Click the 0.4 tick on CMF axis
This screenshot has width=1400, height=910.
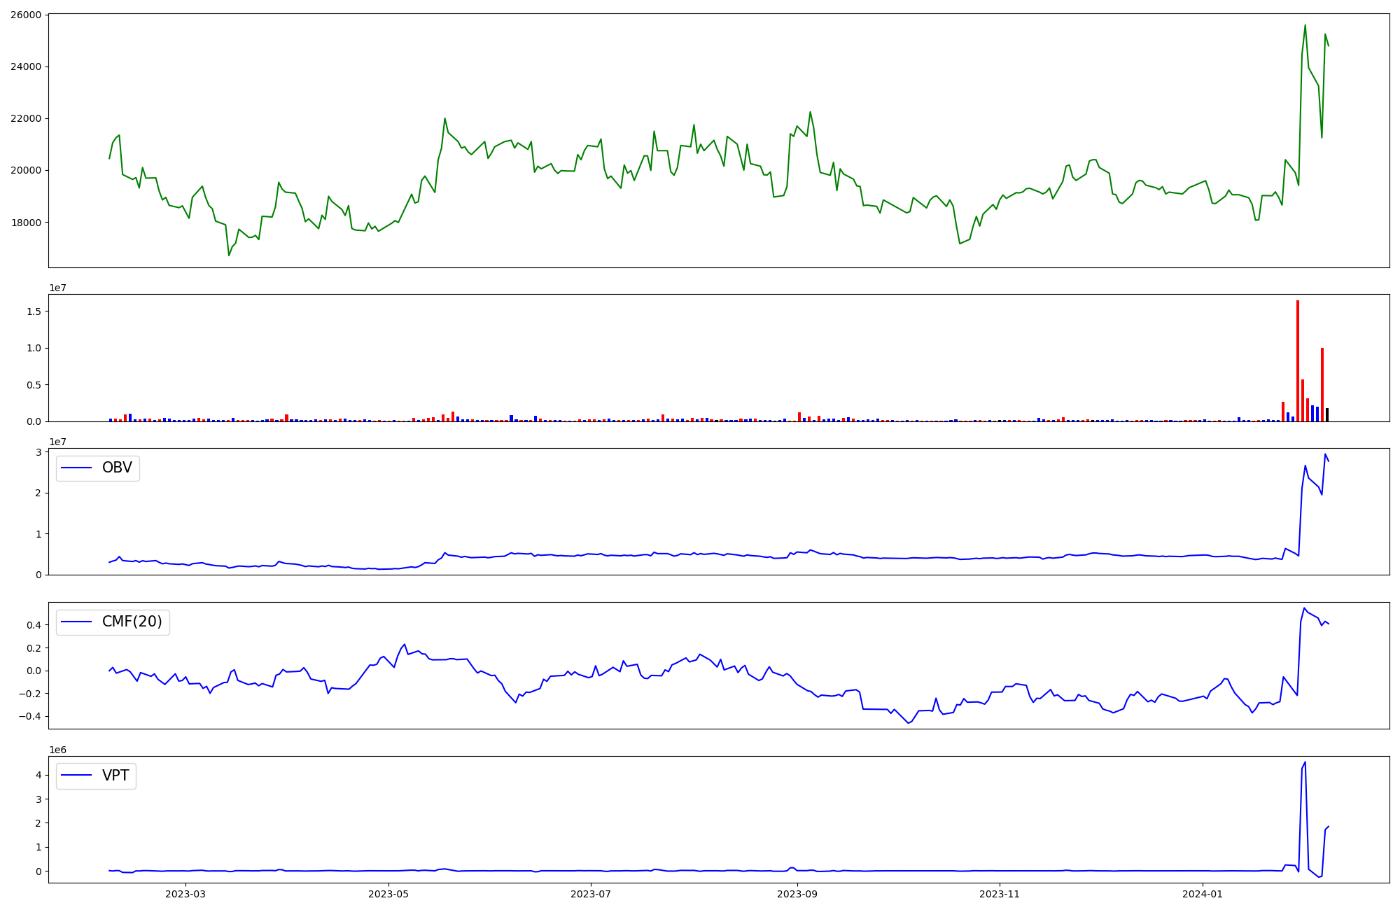pyautogui.click(x=35, y=624)
